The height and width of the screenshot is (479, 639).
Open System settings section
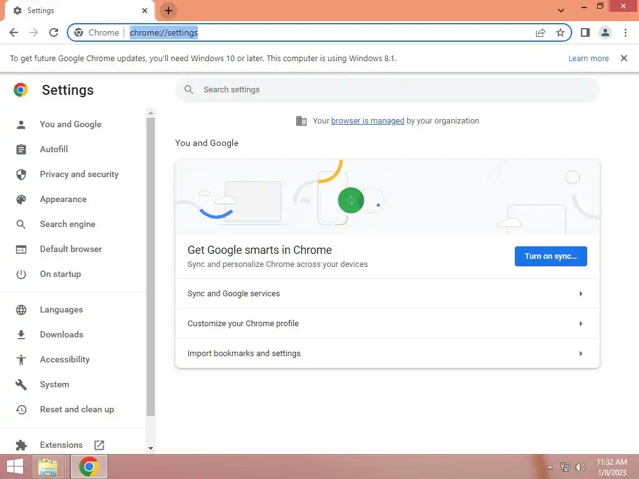(55, 384)
